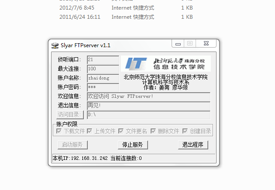Click the 欢迎信息 welcome message field
Image resolution: width=275 pixels, height=190 pixels.
pyautogui.click(x=148, y=97)
